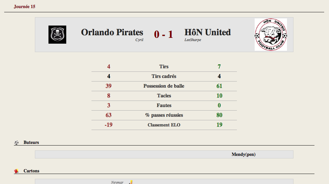This screenshot has height=184, width=329.
Task: Click the Orlando Pirates skull logo
Action: (x=57, y=35)
